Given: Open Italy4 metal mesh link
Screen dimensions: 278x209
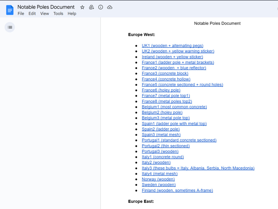Looking at the screenshot, I should 160,173.
